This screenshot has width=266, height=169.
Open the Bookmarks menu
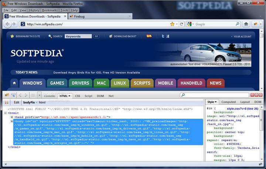[x=50, y=10]
